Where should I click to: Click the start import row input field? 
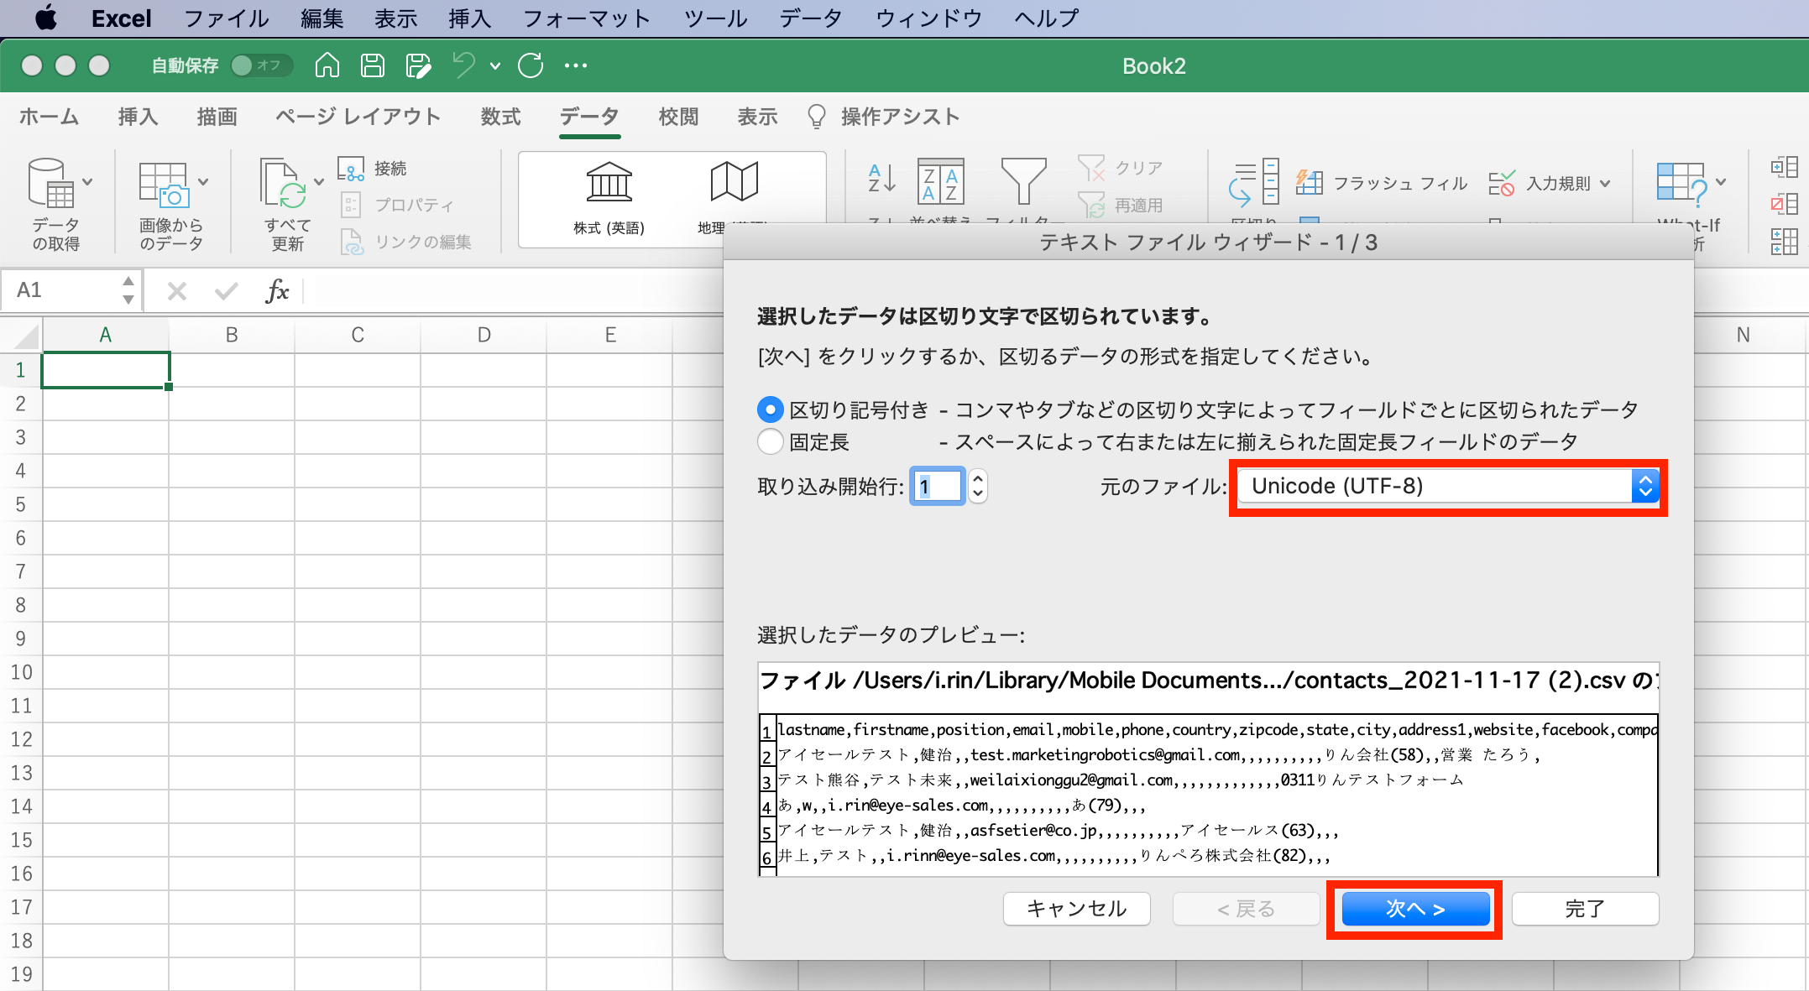(937, 487)
